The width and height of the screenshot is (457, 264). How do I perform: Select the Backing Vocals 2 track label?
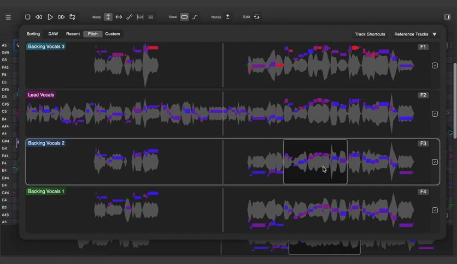point(46,143)
